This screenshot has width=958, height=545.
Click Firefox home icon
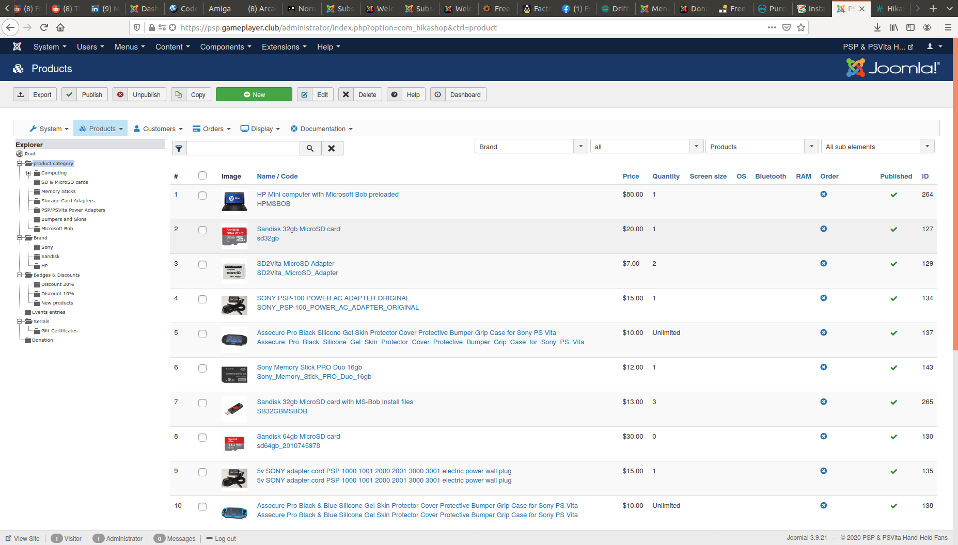(x=60, y=27)
